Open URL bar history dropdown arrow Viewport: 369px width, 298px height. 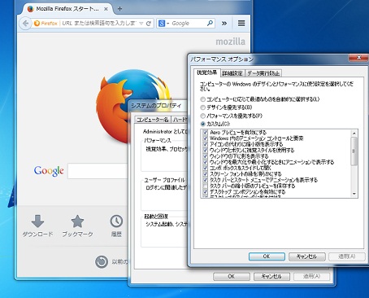(141, 24)
